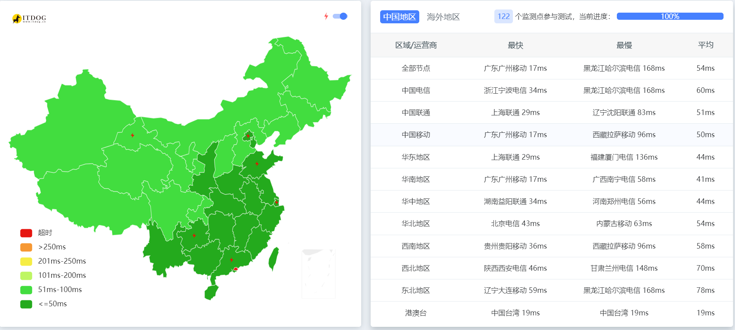Select the 西南地区 row label
Screen dimensions: 735x330
416,246
